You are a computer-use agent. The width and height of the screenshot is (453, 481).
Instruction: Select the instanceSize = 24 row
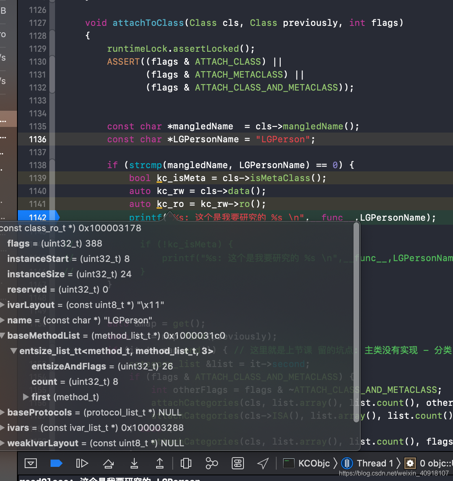point(69,274)
